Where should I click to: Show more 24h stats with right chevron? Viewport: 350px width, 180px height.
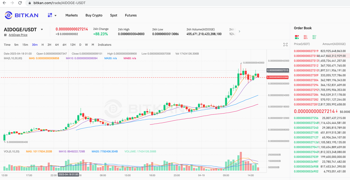point(239,31)
